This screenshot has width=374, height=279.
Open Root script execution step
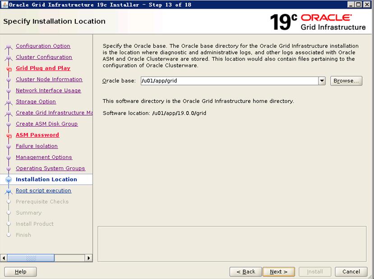[x=43, y=190]
